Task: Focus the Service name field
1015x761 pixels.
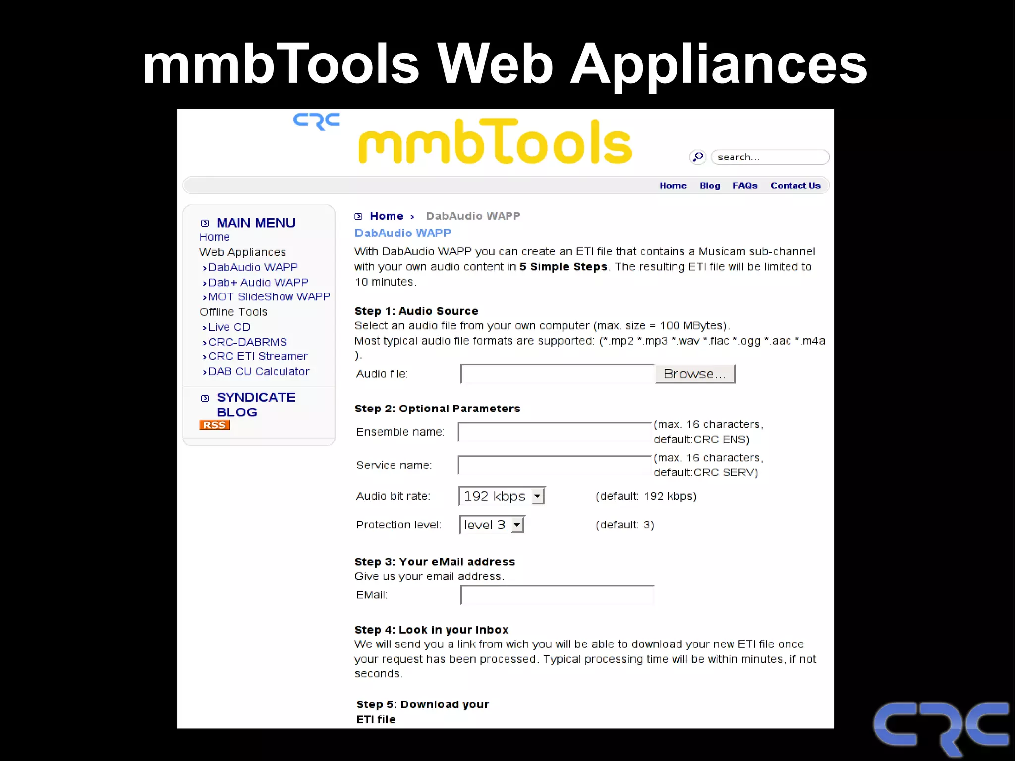Action: (x=555, y=465)
